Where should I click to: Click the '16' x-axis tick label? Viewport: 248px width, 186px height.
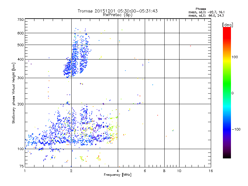[x=211, y=171]
